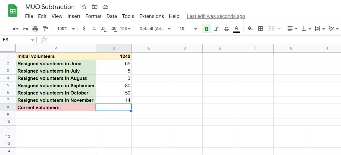Select the cell containing 80
341x155 pixels.
pos(114,86)
